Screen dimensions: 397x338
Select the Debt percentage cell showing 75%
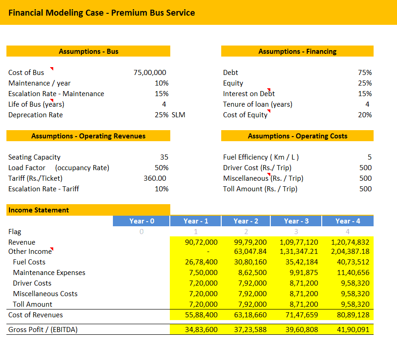click(365, 73)
